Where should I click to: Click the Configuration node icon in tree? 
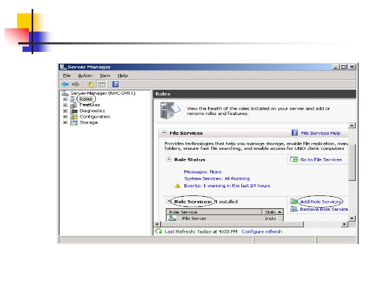coord(73,117)
